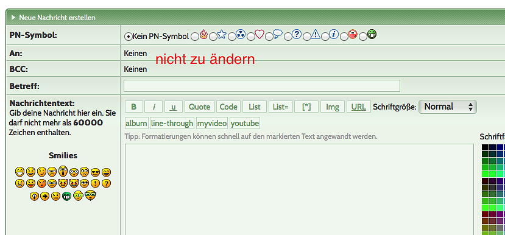Viewport: 505px width, 235px height.
Task: Click the youtube tag button
Action: coord(245,124)
